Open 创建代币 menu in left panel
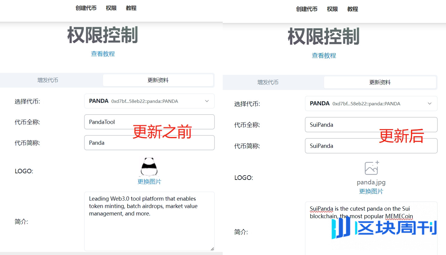This screenshot has height=255, width=446. click(x=86, y=8)
